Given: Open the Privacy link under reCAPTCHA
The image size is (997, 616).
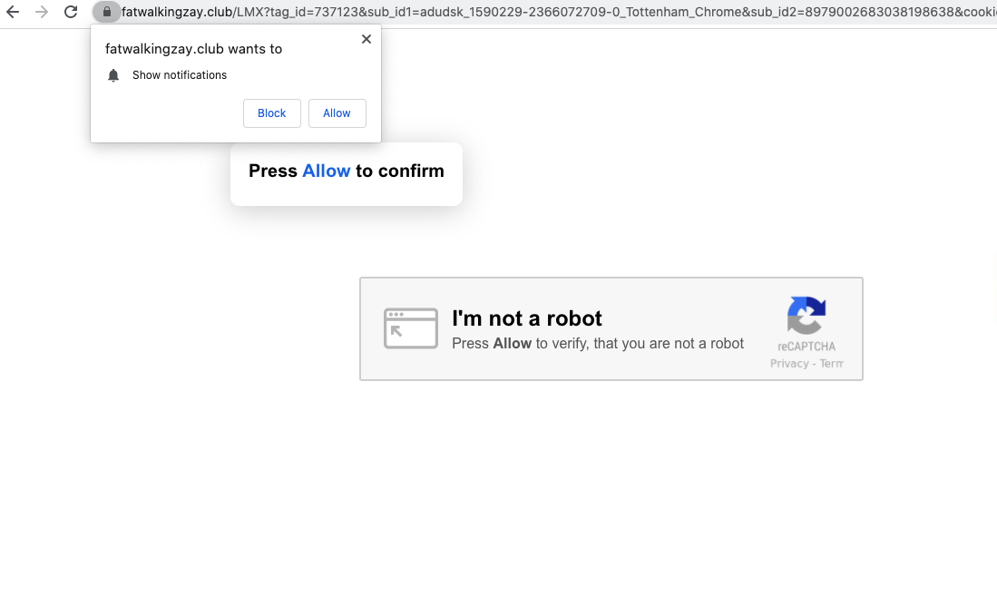Looking at the screenshot, I should 789,364.
